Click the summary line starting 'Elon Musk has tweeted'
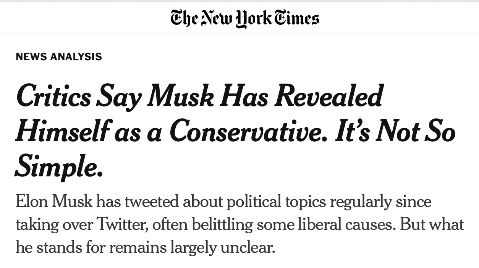This screenshot has height=268, width=479. [x=223, y=201]
